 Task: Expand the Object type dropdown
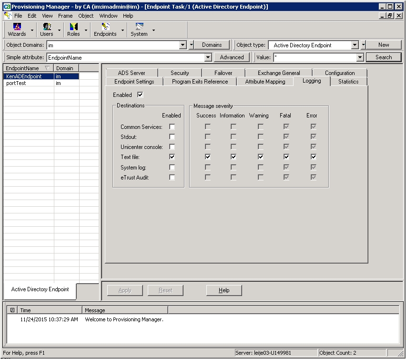(x=355, y=45)
